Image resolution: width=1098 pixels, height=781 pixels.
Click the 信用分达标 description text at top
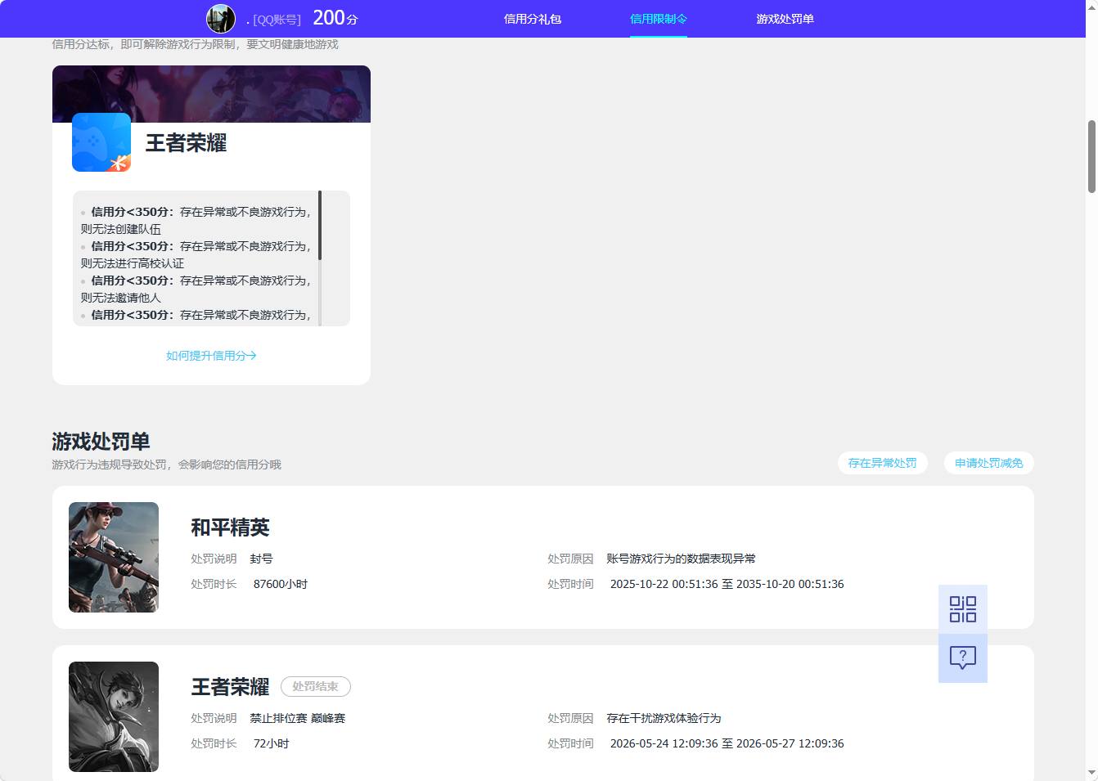click(195, 44)
